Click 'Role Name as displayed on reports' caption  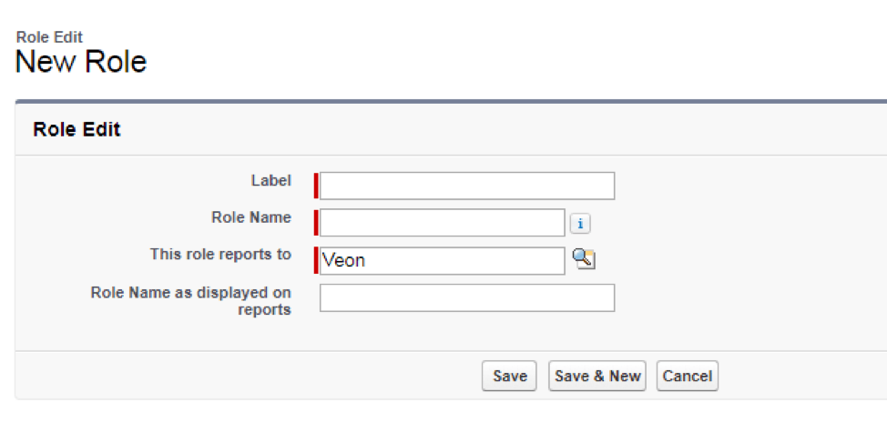pos(191,301)
